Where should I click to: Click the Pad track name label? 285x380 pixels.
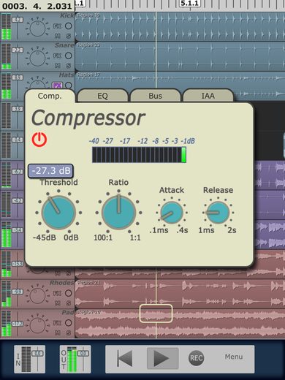pyautogui.click(x=68, y=313)
